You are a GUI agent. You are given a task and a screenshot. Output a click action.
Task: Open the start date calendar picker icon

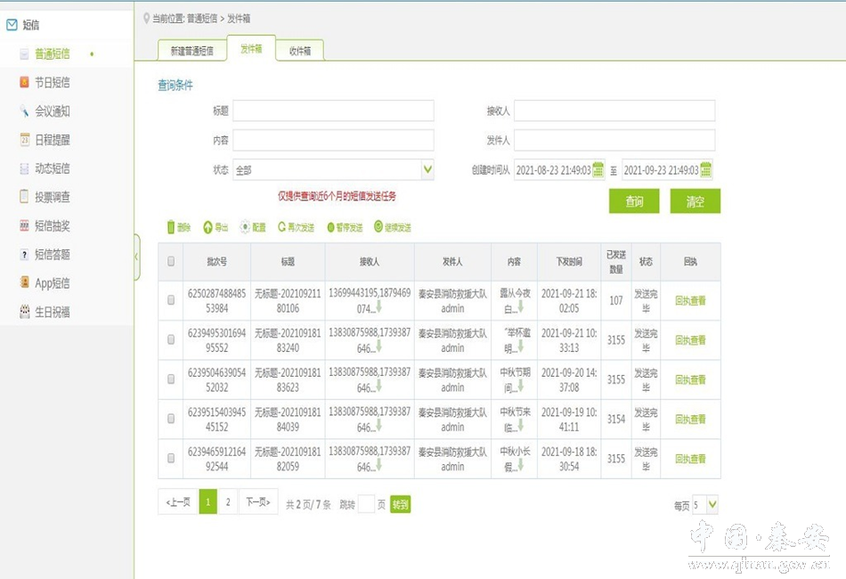(x=599, y=169)
